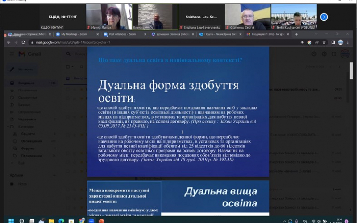Toggle the star on the 08:50 email
Screen dimensions: 357x223
75,98
